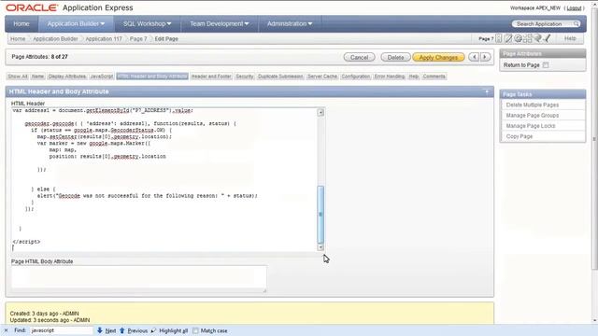The height and width of the screenshot is (336, 598).
Task: Click the Find checkmark icon in the page toolbar
Action: coord(548,38)
